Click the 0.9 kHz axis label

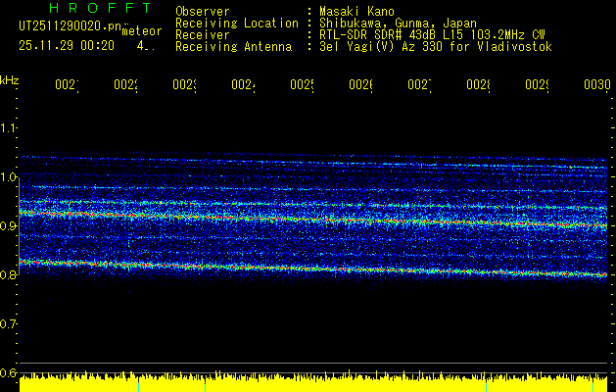click(8, 225)
